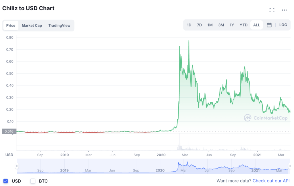Click the Chiliz to USD Chart heading
Screen dimensions: 294x186
click(28, 8)
